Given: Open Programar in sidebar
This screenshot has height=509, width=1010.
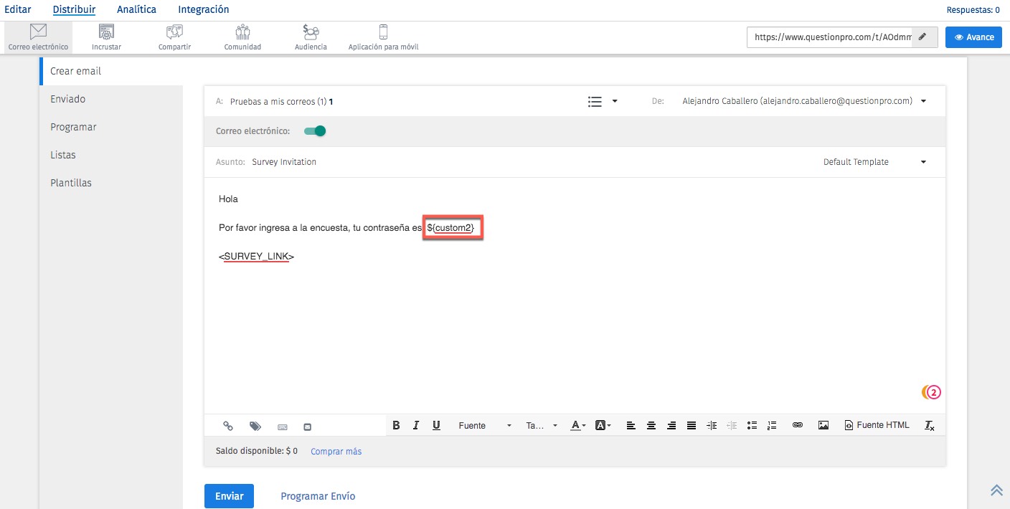Looking at the screenshot, I should tap(111, 127).
